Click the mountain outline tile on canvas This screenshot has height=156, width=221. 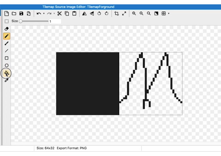coord(151,84)
